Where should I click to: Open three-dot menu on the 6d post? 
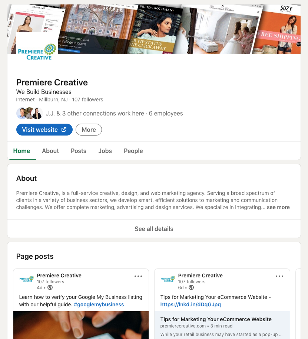click(x=279, y=276)
